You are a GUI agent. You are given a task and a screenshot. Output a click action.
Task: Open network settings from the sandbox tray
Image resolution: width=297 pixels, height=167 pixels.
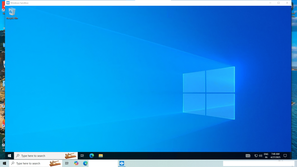[x=256, y=156]
